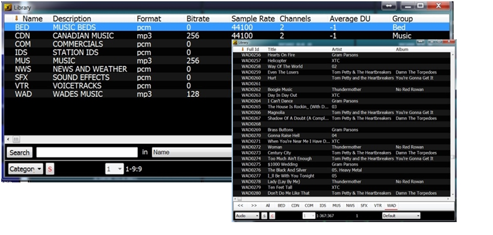Select the SFX SOUND EFFECTS row

point(118,77)
